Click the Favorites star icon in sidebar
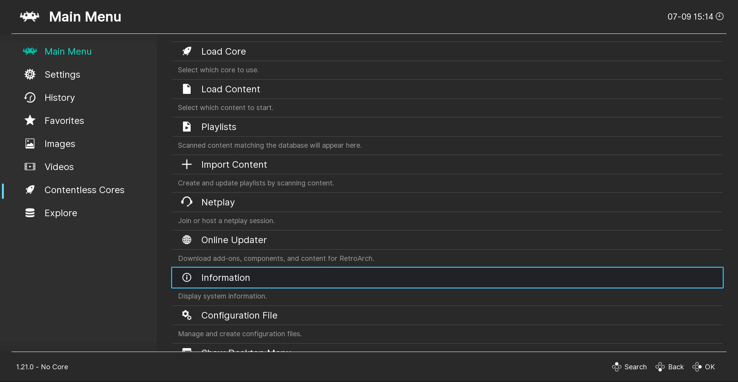 coord(30,120)
